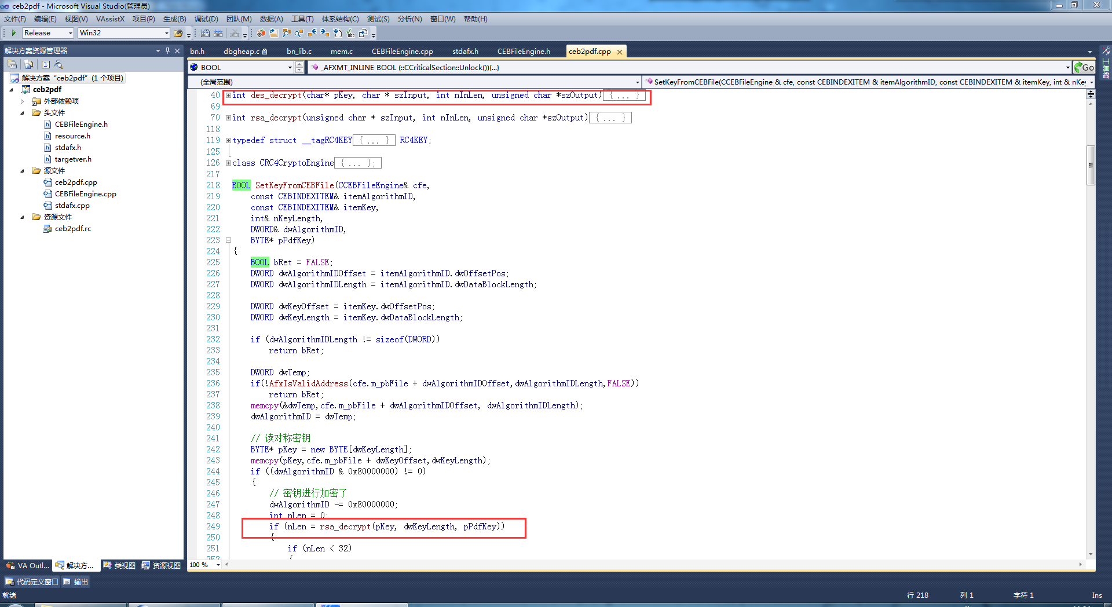The image size is (1112, 607).
Task: Open the SetKeyFromCEBFile members dropdown
Action: click(x=1091, y=82)
